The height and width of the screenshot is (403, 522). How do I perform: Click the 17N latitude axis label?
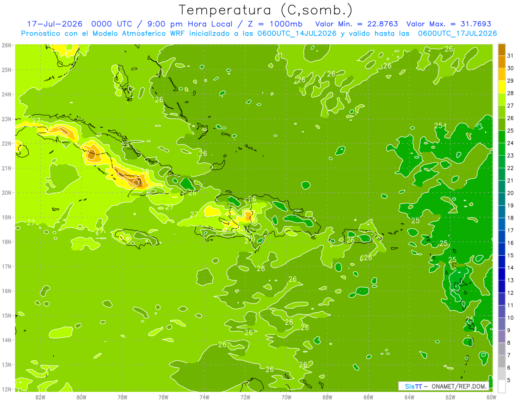tap(6, 266)
